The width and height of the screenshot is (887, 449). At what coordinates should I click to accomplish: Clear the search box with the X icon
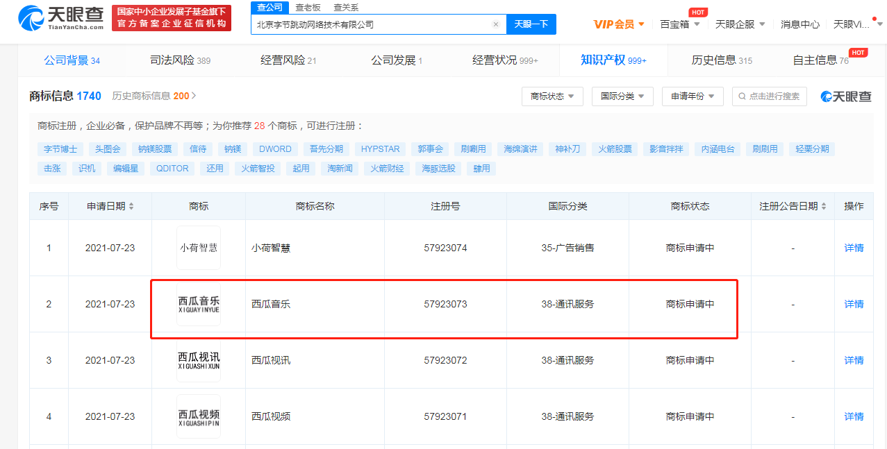pyautogui.click(x=496, y=24)
